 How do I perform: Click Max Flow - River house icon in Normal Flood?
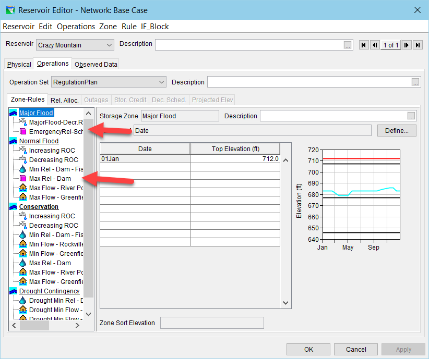pos(23,188)
